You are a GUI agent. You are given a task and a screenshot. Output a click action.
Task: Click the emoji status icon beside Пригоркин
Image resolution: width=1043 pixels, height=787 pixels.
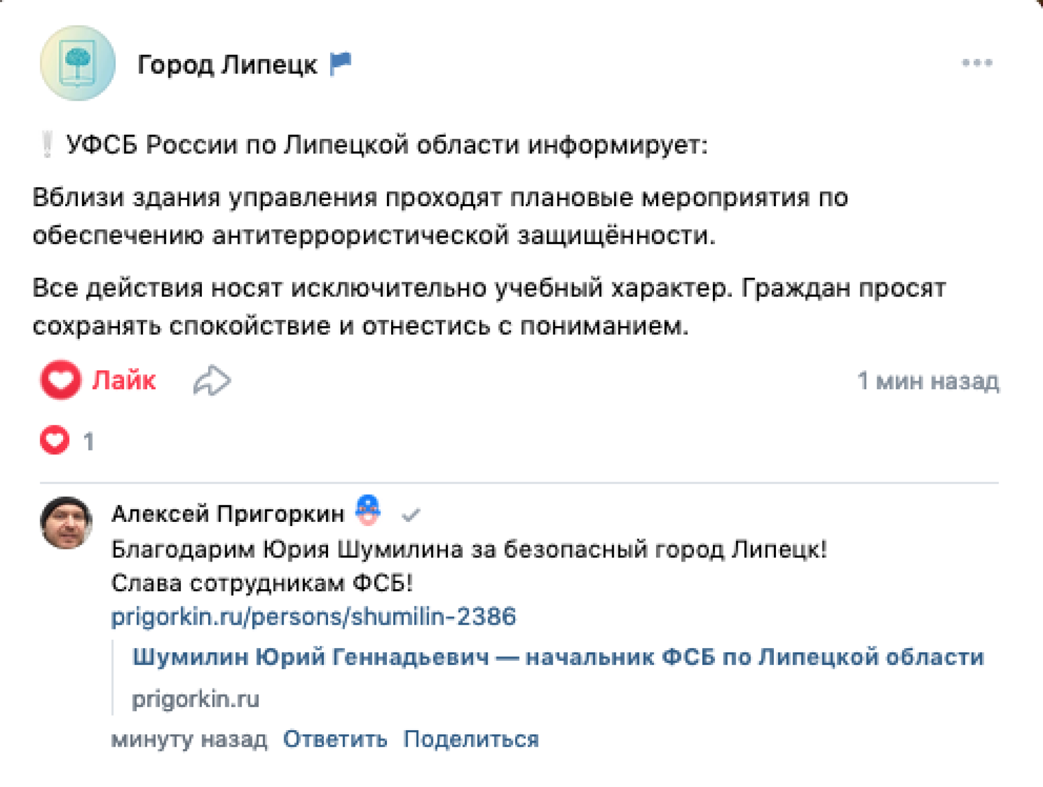pos(368,510)
